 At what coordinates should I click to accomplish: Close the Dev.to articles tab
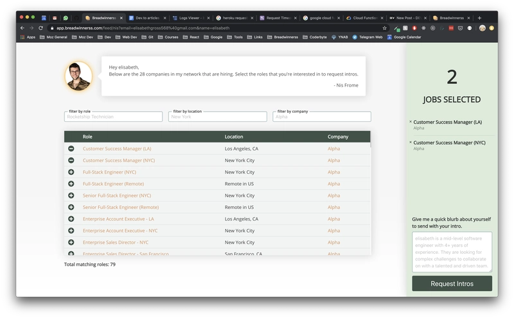point(165,18)
